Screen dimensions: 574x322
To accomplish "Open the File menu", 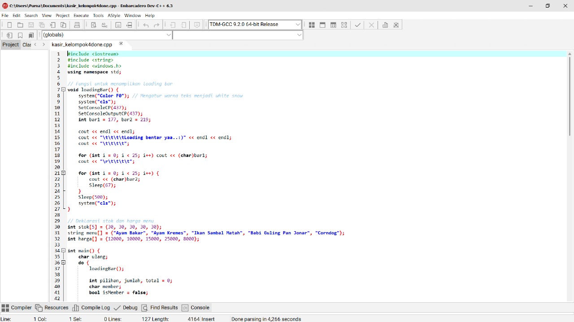I will [5, 15].
